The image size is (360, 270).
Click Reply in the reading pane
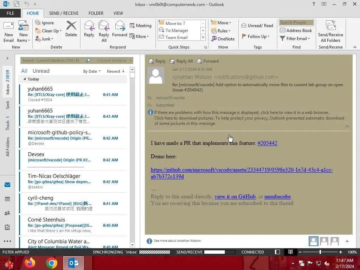[x=157, y=61]
